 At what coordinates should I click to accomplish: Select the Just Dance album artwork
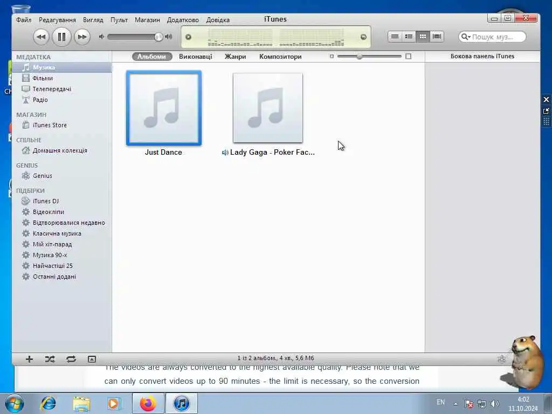point(164,108)
